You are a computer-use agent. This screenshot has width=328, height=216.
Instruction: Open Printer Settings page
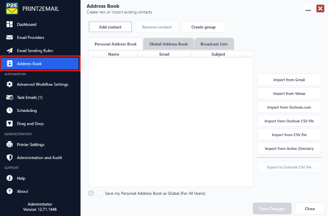40,144
